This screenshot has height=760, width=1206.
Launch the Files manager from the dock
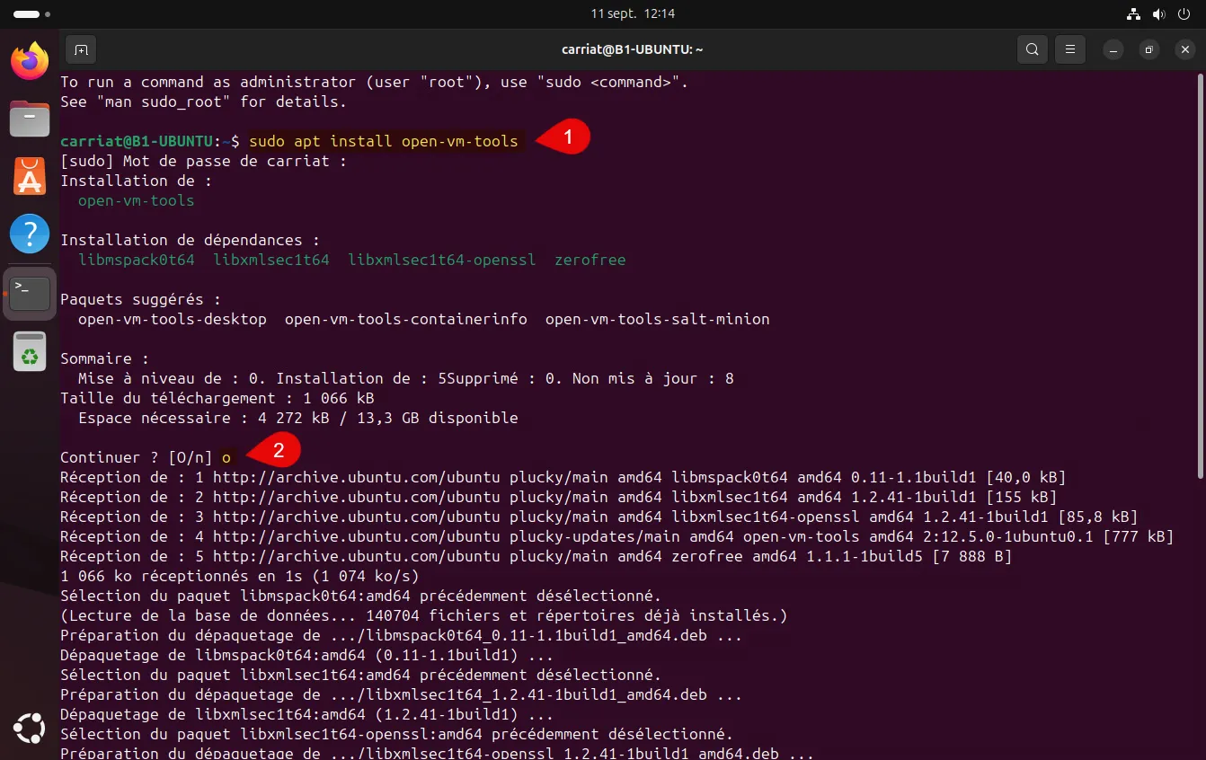pos(30,118)
